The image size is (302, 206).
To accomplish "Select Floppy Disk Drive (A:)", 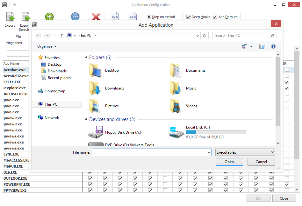I will point(115,132).
